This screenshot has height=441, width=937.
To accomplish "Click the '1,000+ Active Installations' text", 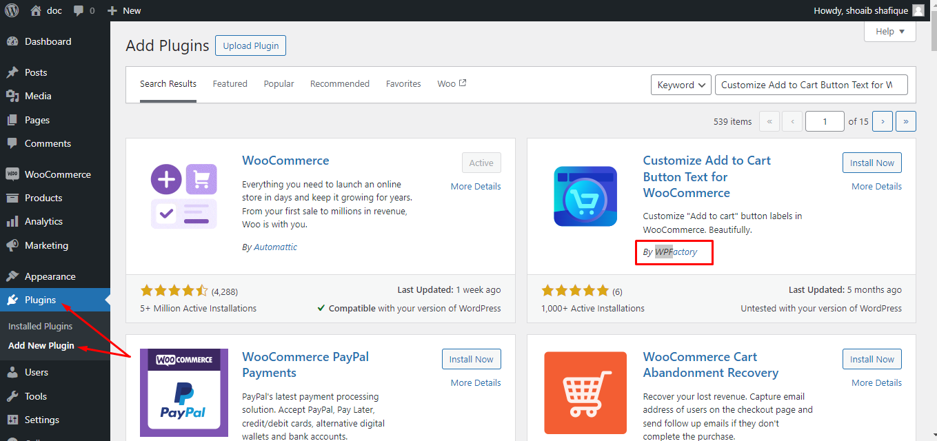I will pyautogui.click(x=593, y=308).
